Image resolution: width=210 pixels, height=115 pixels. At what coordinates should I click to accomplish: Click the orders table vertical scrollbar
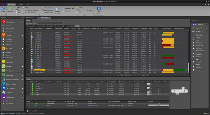189,67
